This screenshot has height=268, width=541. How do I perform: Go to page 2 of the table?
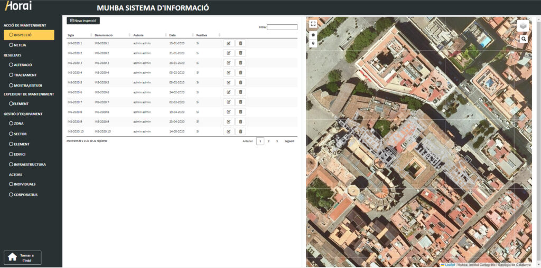click(x=268, y=141)
